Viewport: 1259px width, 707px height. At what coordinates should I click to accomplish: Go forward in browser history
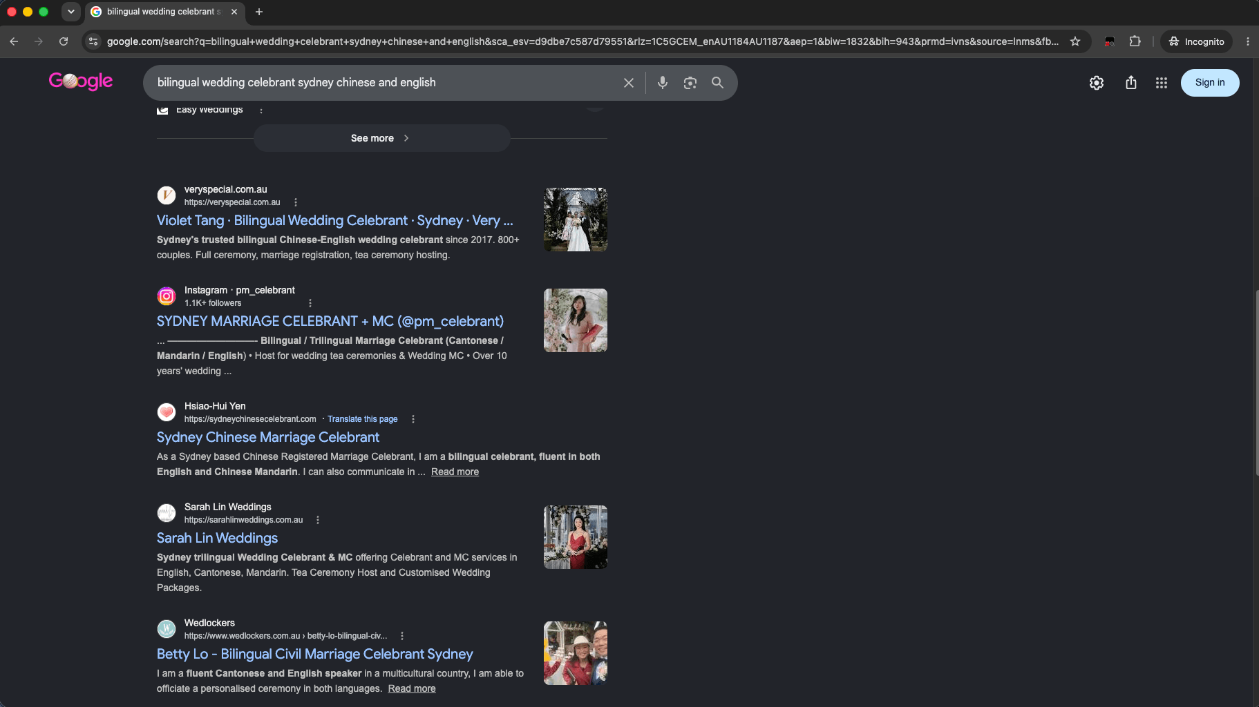(x=39, y=41)
